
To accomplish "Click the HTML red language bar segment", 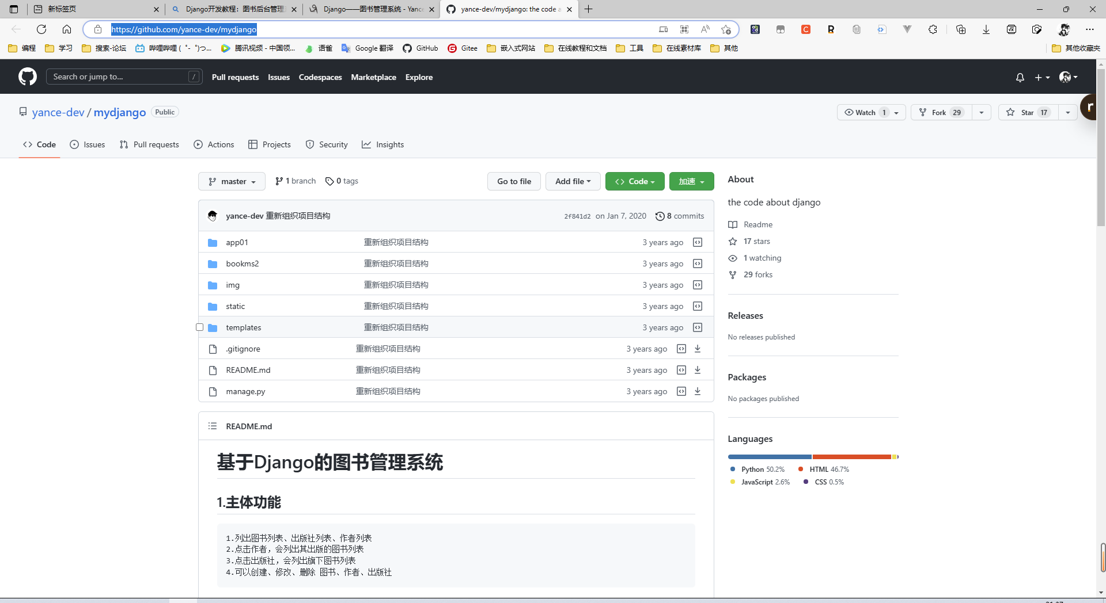I will tap(852, 457).
